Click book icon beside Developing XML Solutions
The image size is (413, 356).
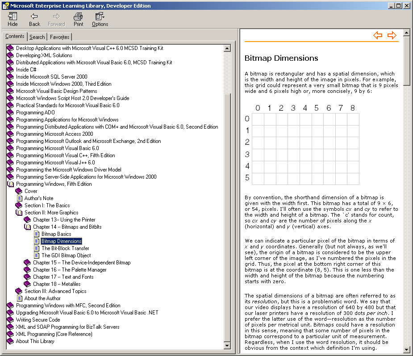(x=10, y=55)
